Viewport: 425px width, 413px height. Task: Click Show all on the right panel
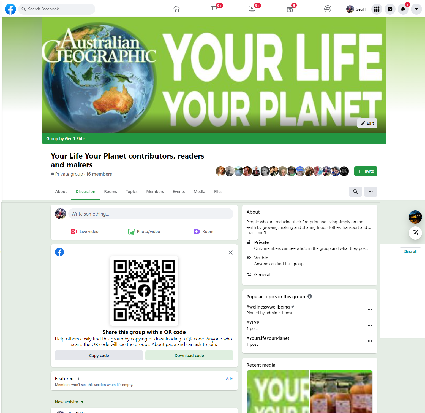click(410, 252)
